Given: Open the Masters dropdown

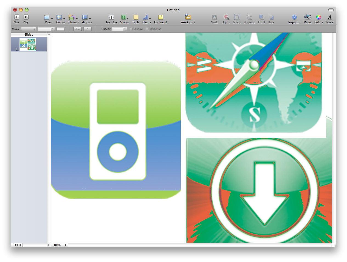Looking at the screenshot, I should [x=86, y=19].
